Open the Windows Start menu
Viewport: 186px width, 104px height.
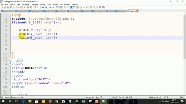coord(3,101)
